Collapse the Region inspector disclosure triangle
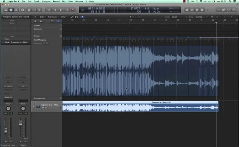The height and width of the screenshot is (147, 239). [x=3, y=16]
